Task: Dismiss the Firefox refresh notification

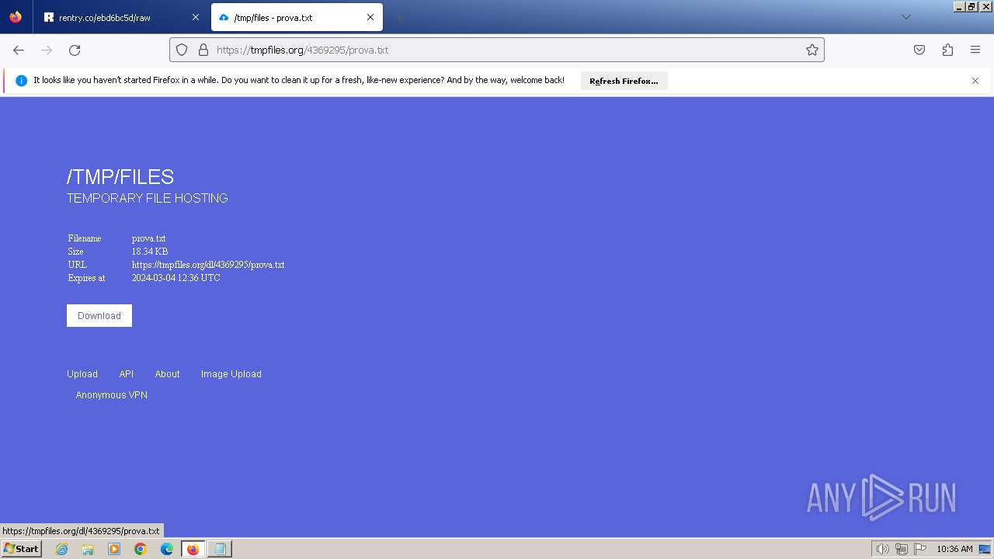Action: click(975, 81)
